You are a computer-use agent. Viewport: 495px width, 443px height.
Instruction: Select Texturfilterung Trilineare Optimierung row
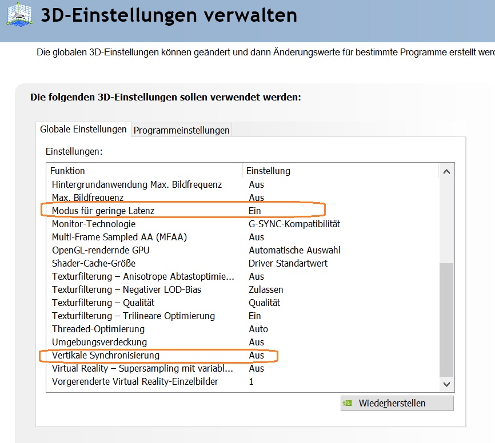coord(242,316)
